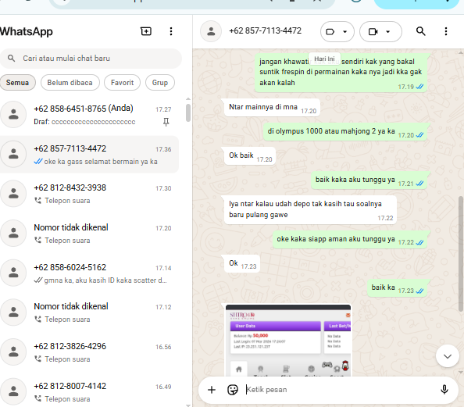Image resolution: width=464 pixels, height=407 pixels.
Task: Open the conversation three-dot menu
Action: (446, 31)
